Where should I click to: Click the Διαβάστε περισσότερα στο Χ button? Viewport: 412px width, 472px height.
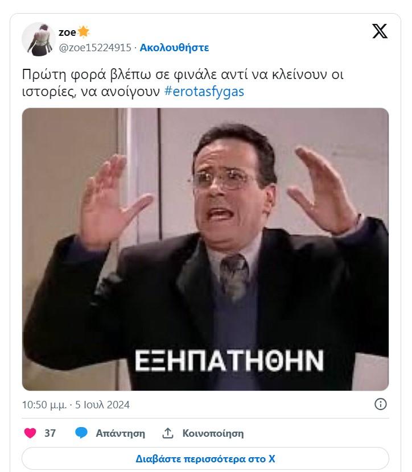205,458
